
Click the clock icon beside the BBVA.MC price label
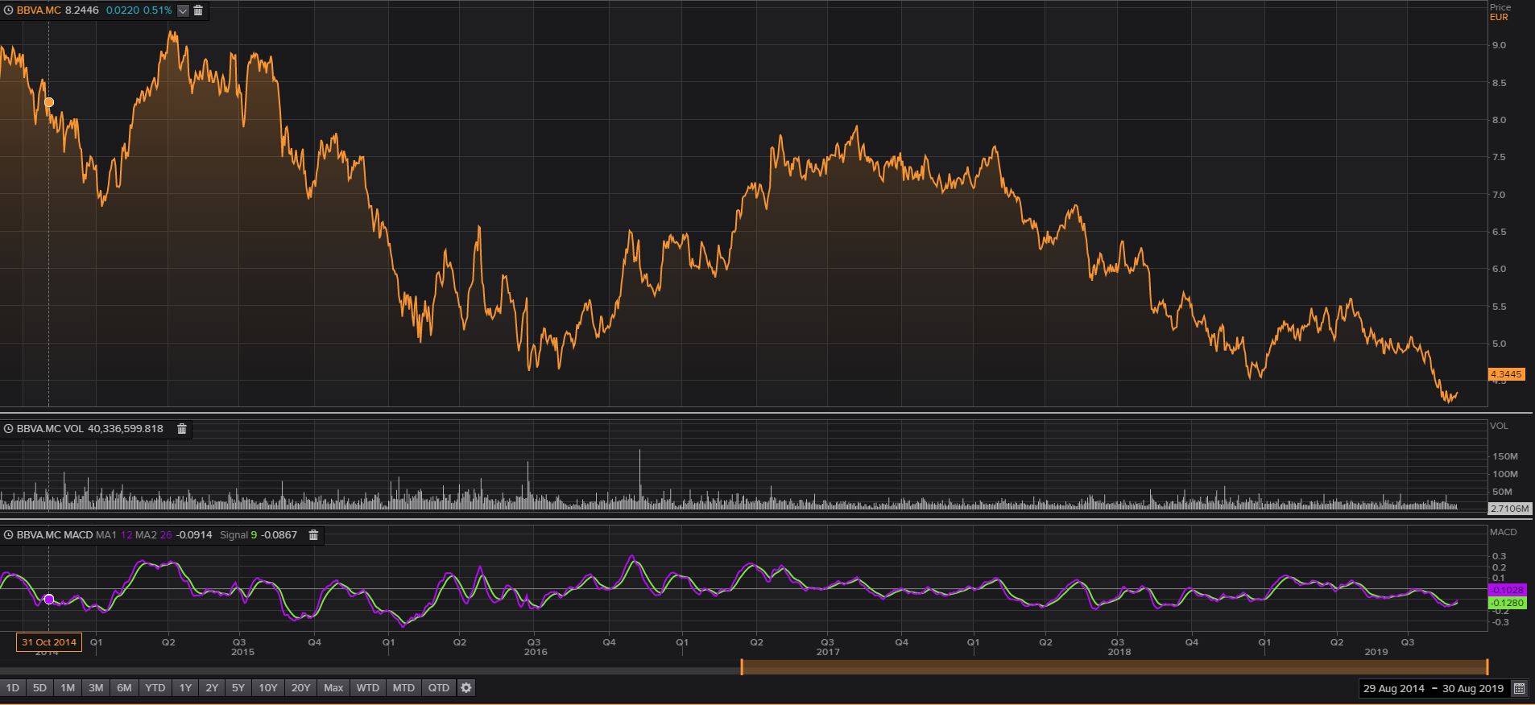click(9, 10)
